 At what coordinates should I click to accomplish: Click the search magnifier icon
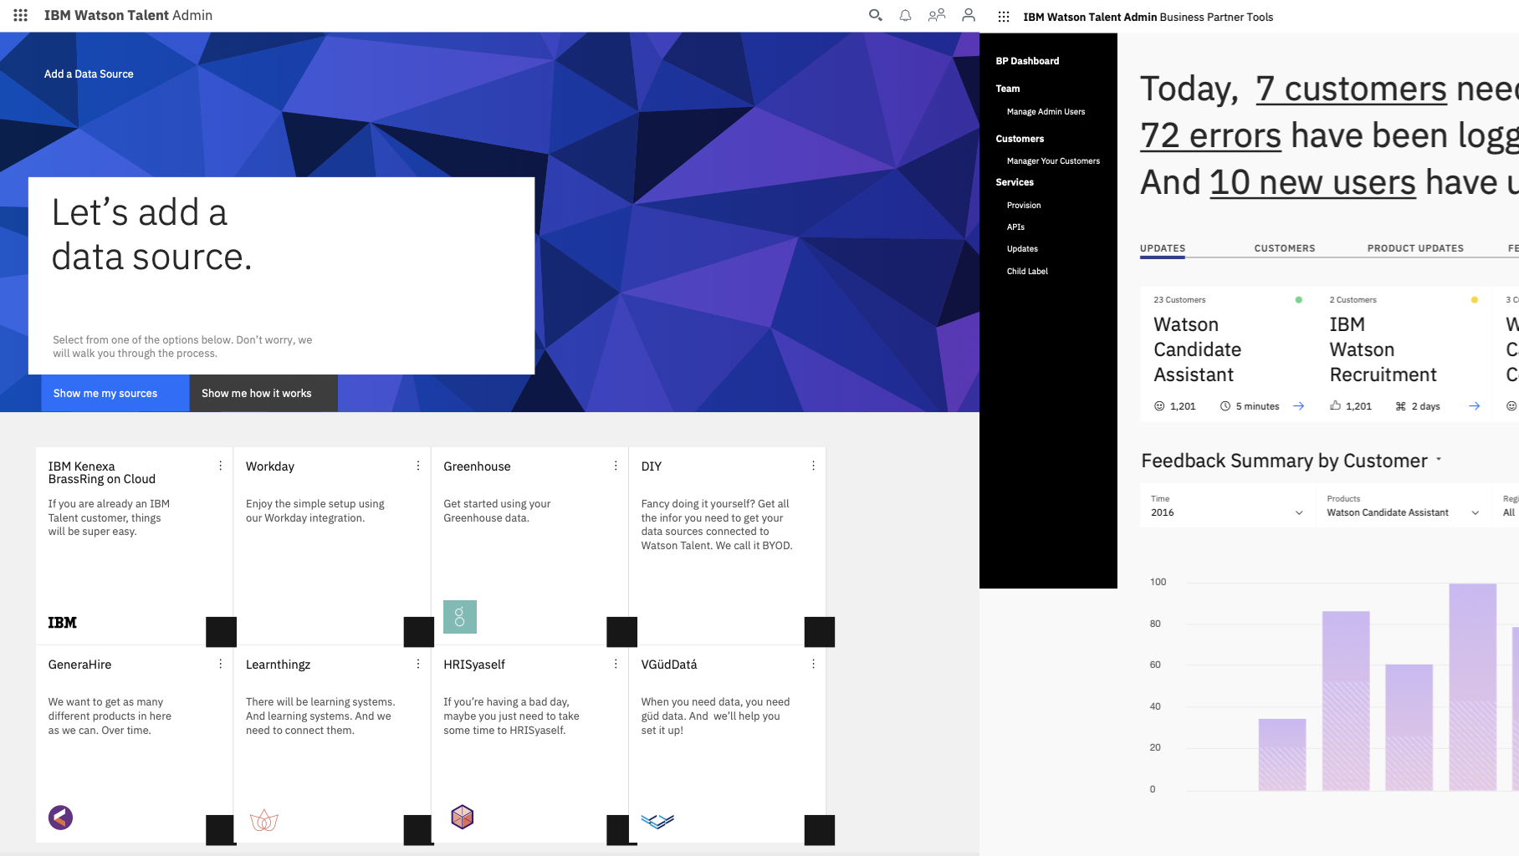(x=875, y=15)
